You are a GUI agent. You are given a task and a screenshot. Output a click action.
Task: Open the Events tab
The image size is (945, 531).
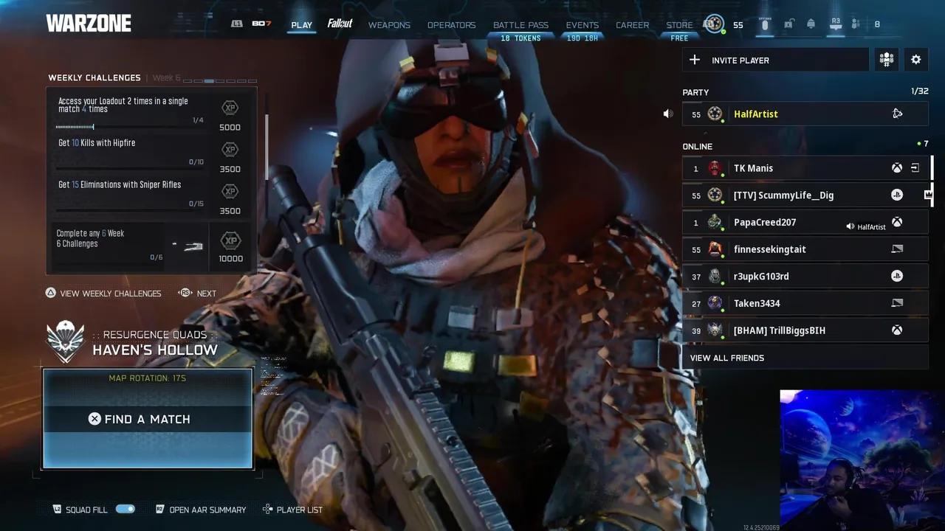[583, 25]
